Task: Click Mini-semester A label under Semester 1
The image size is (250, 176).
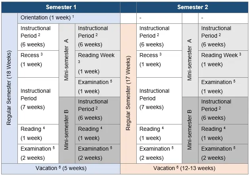Action: pos(66,59)
